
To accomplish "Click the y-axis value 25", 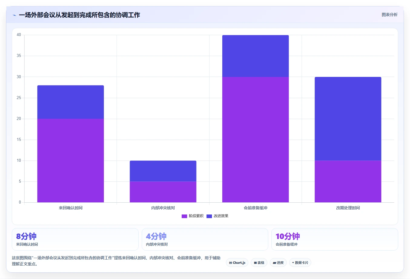I will click(19, 98).
